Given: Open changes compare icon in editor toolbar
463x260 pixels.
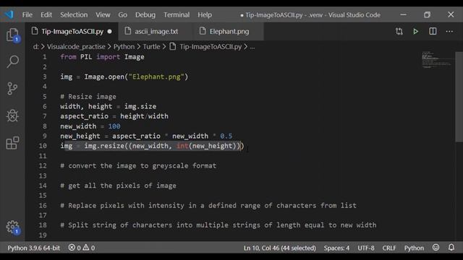Looking at the screenshot, I should [x=399, y=31].
